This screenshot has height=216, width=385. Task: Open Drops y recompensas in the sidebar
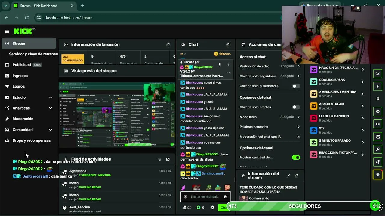29,140
